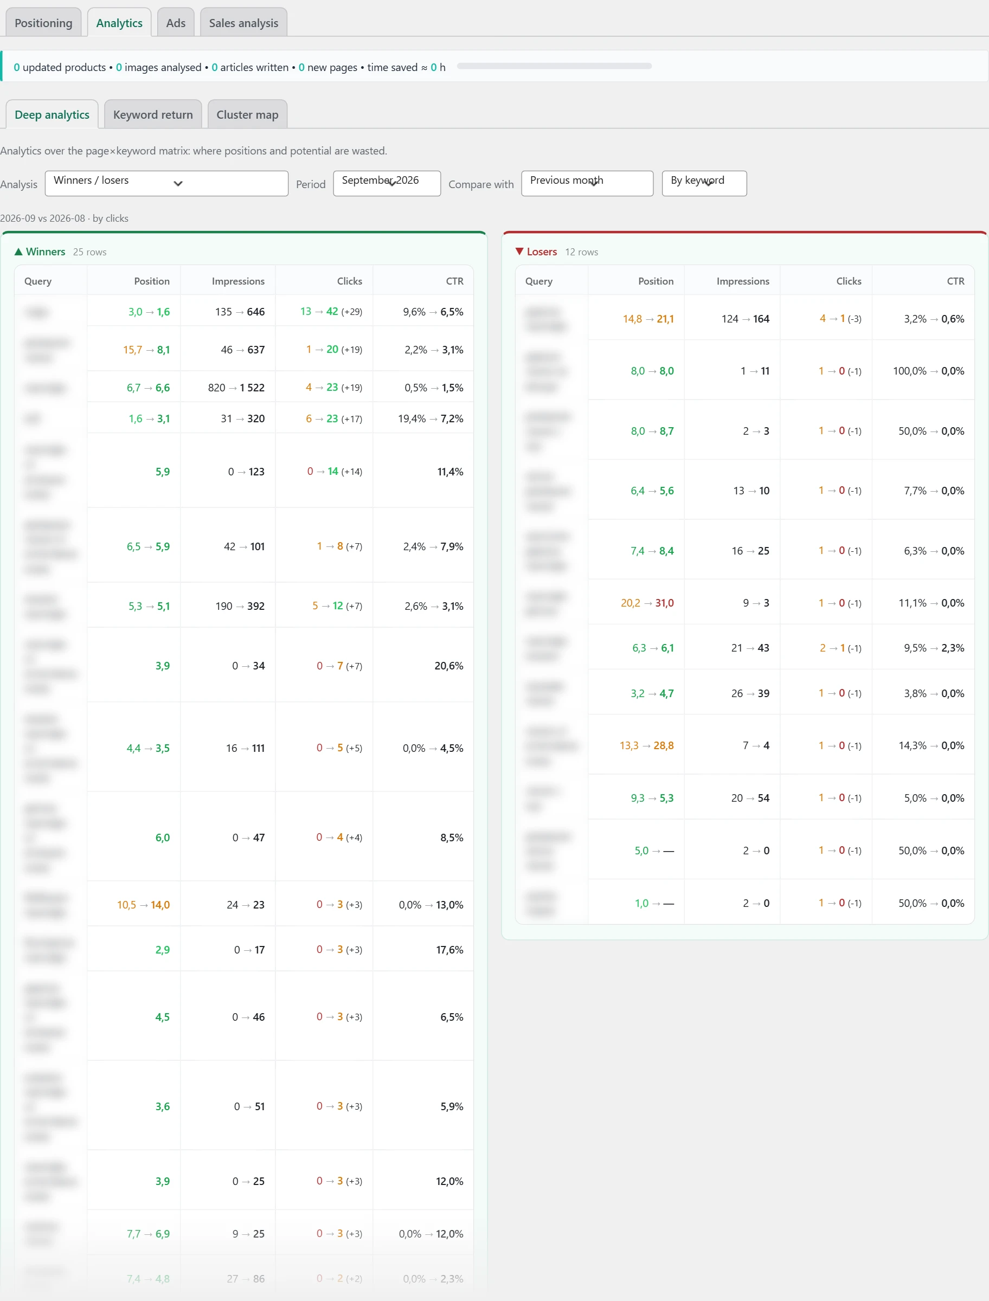
Task: Click the green Winners triangle icon
Action: pyautogui.click(x=18, y=252)
